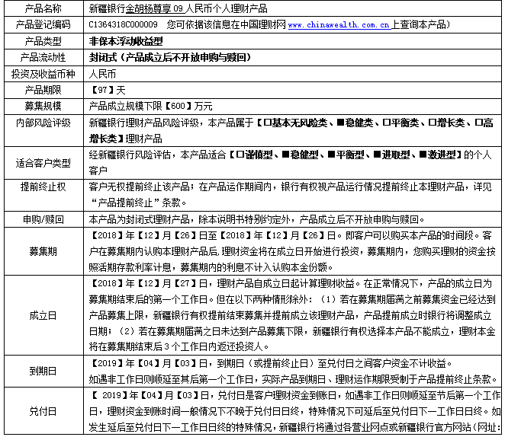
Task: Select the 【97】天 term value
Action: pyautogui.click(x=108, y=90)
